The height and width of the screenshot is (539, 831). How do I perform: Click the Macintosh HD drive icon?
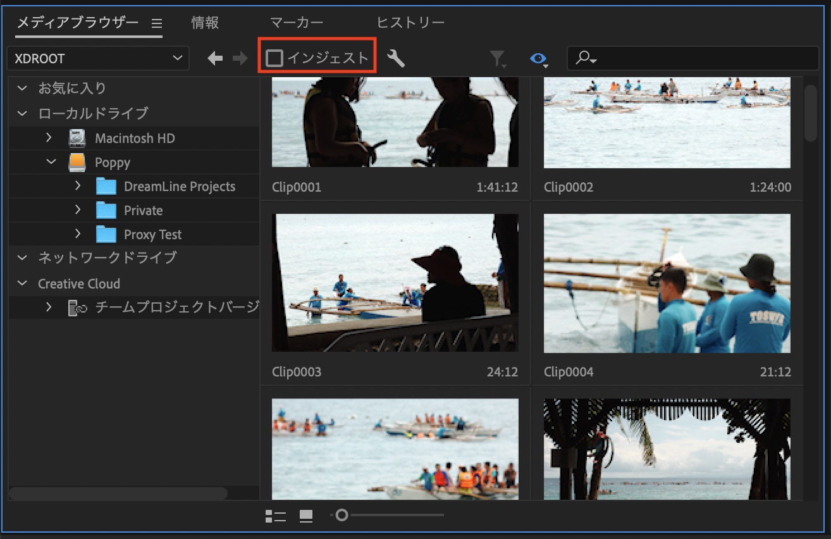[77, 138]
